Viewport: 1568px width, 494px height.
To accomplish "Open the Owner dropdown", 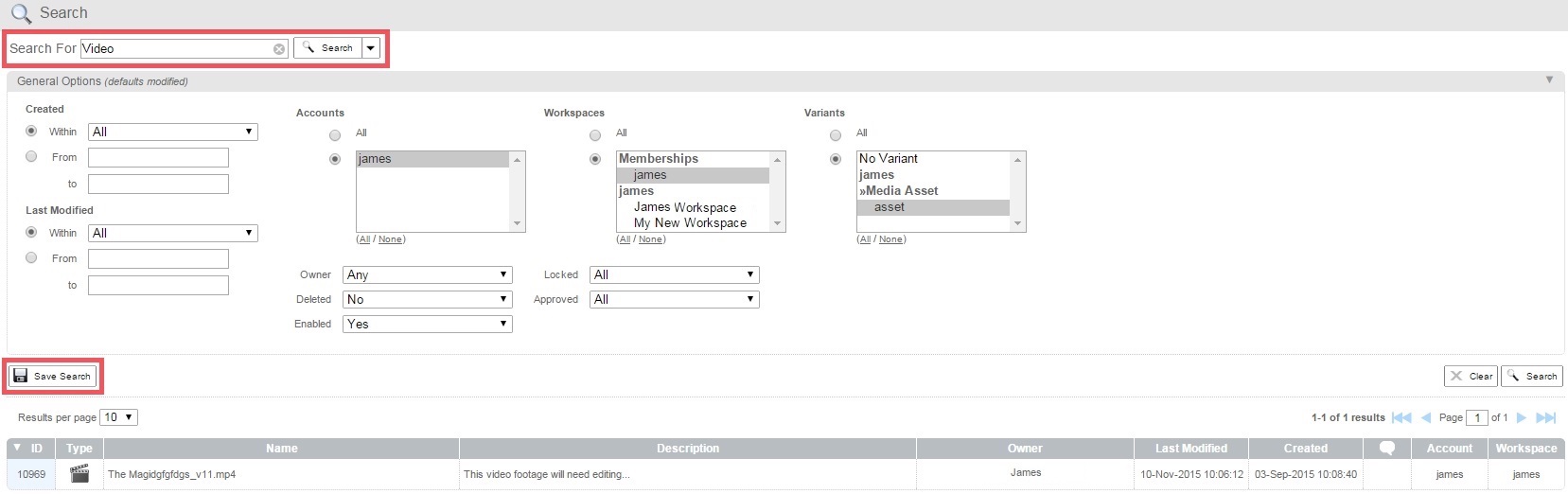I will coord(428,274).
